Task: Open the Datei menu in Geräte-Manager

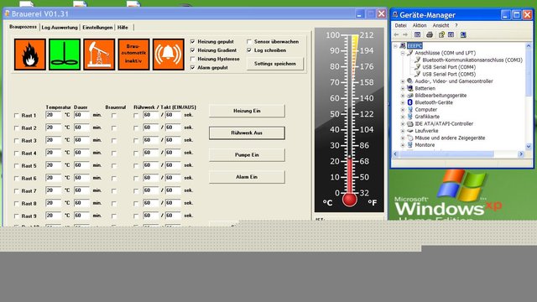Action: pos(400,25)
